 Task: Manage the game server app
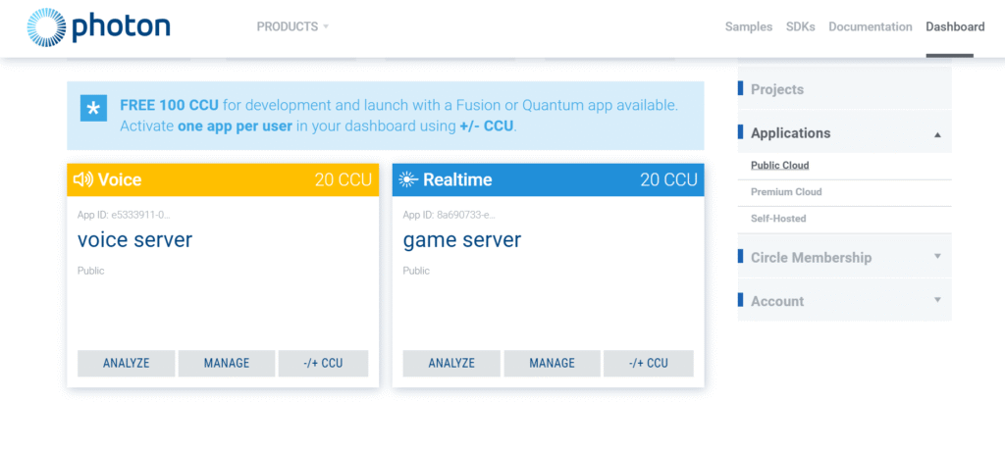point(552,363)
